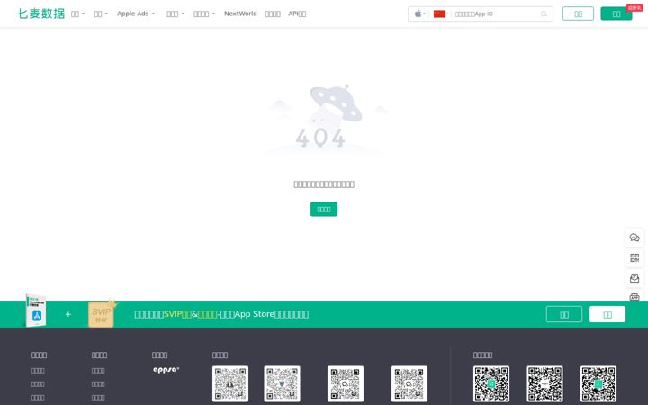The width and height of the screenshot is (648, 405).
Task: Open the appsa logo link in footer
Action: pos(166,370)
